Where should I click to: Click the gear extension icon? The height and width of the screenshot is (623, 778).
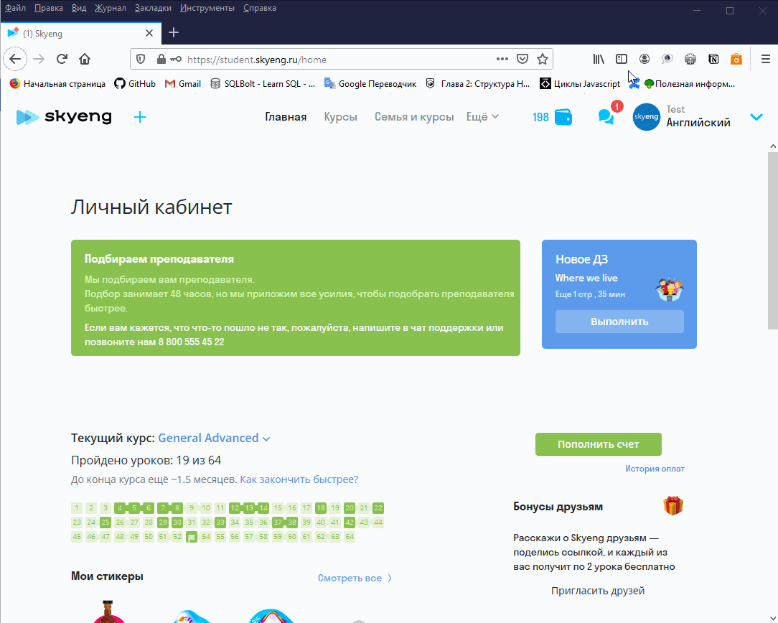690,59
